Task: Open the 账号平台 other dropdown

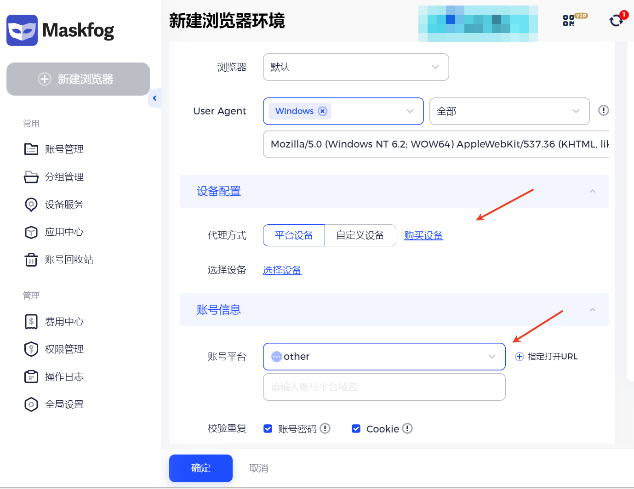Action: (384, 357)
